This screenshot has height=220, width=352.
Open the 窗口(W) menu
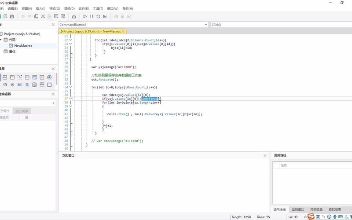(113, 8)
